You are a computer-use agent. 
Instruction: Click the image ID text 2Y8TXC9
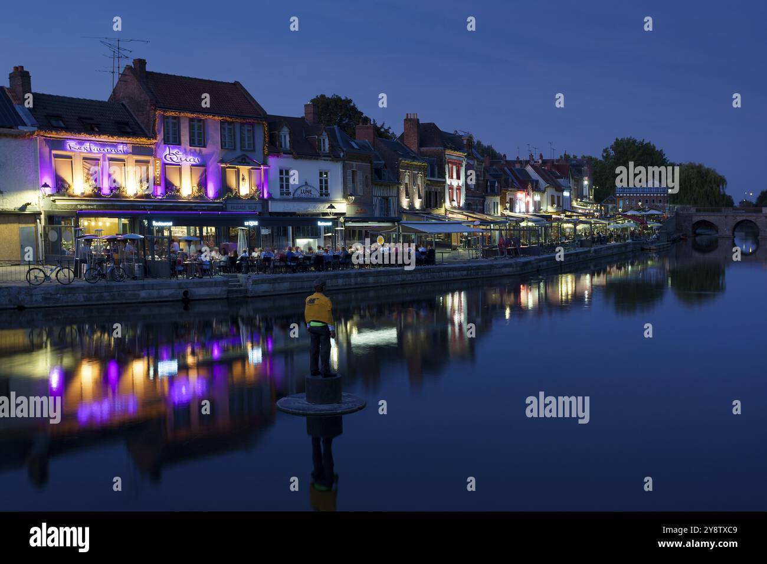699,530
